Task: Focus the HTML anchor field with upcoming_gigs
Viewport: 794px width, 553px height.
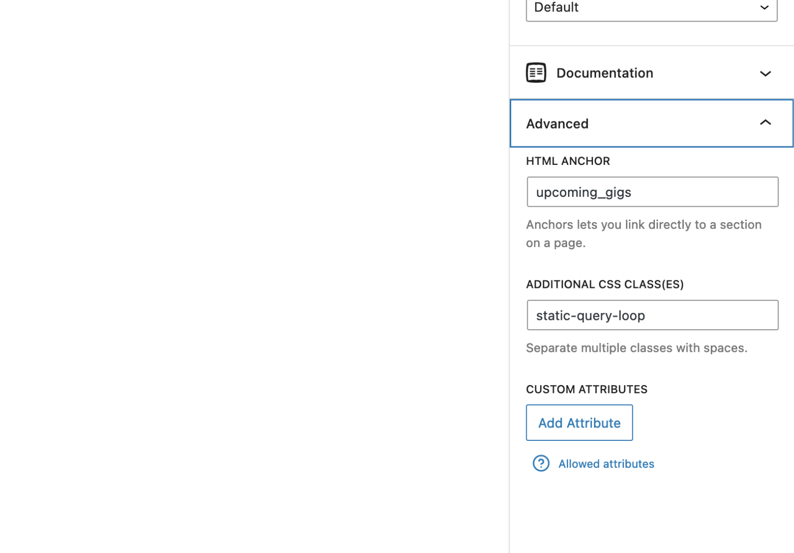Action: [x=652, y=192]
